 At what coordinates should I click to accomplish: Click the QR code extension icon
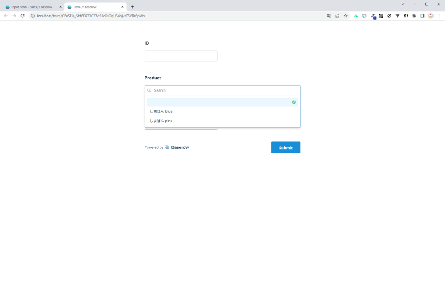tap(381, 16)
